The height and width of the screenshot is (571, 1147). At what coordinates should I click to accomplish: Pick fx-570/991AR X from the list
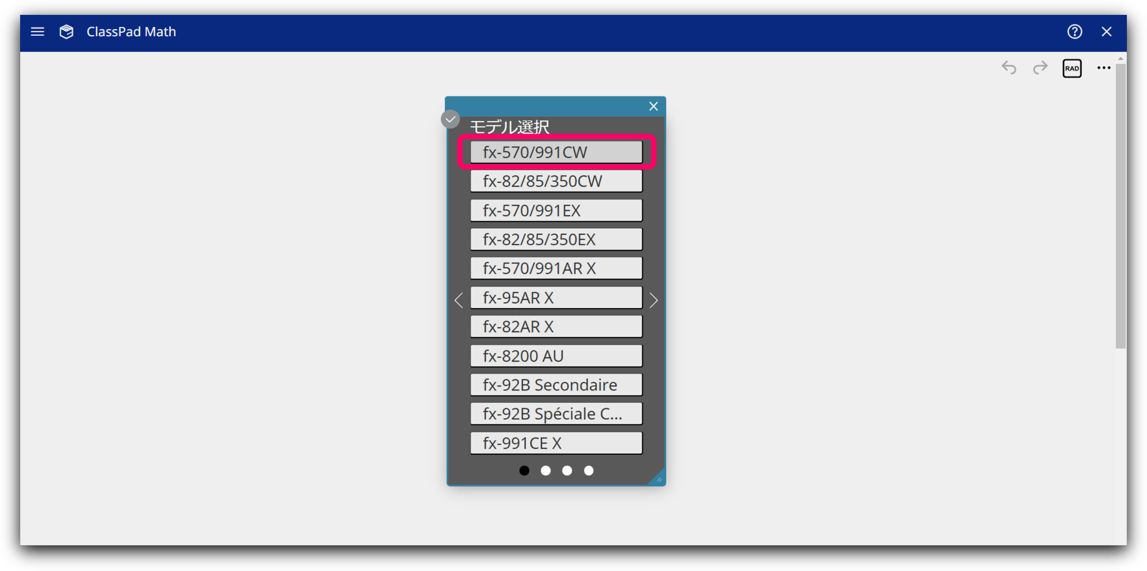click(x=556, y=268)
